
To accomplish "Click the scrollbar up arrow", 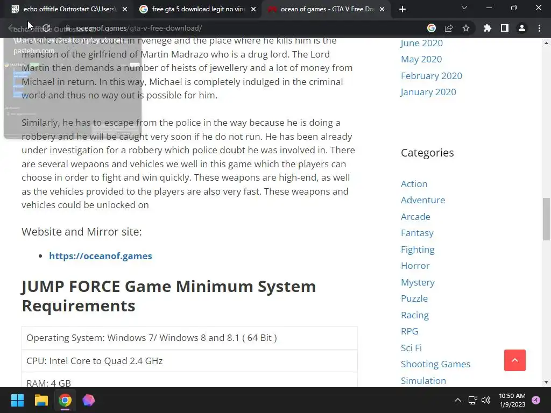I will (546, 43).
